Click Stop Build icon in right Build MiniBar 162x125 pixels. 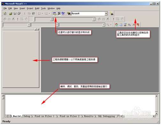(108, 19)
